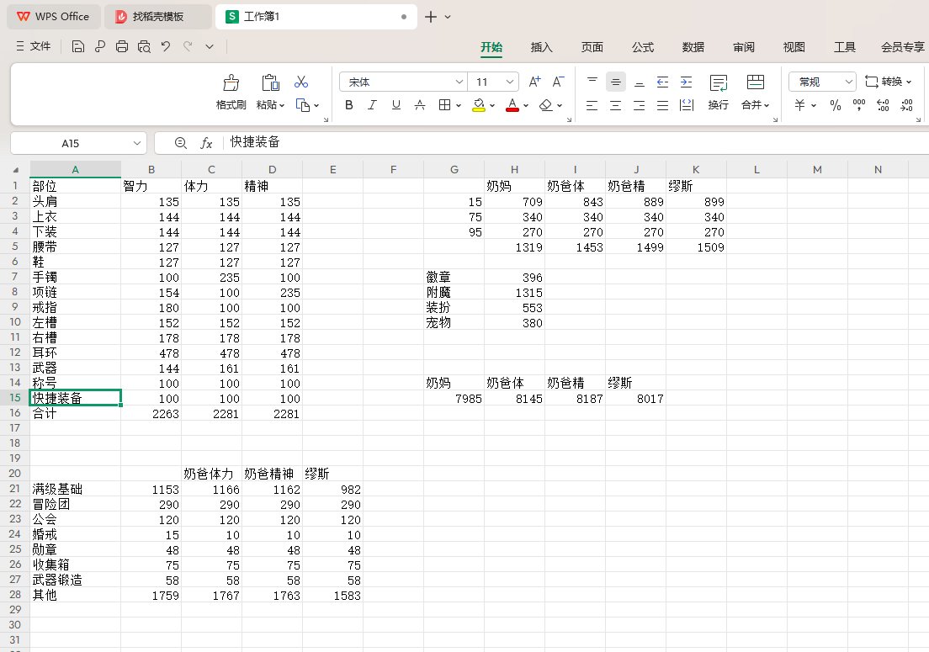The width and height of the screenshot is (929, 652).
Task: Open the borders dropdown arrow
Action: pyautogui.click(x=458, y=105)
